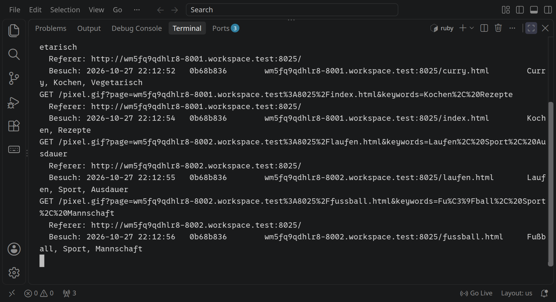Open the Go menu
Viewport: 556px width, 302px height.
117,10
